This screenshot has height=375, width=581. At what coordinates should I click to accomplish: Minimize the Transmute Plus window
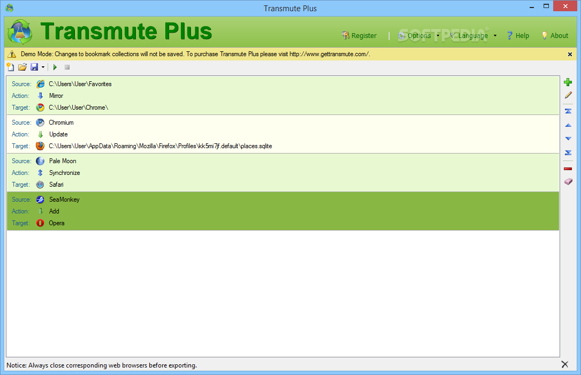(532, 6)
